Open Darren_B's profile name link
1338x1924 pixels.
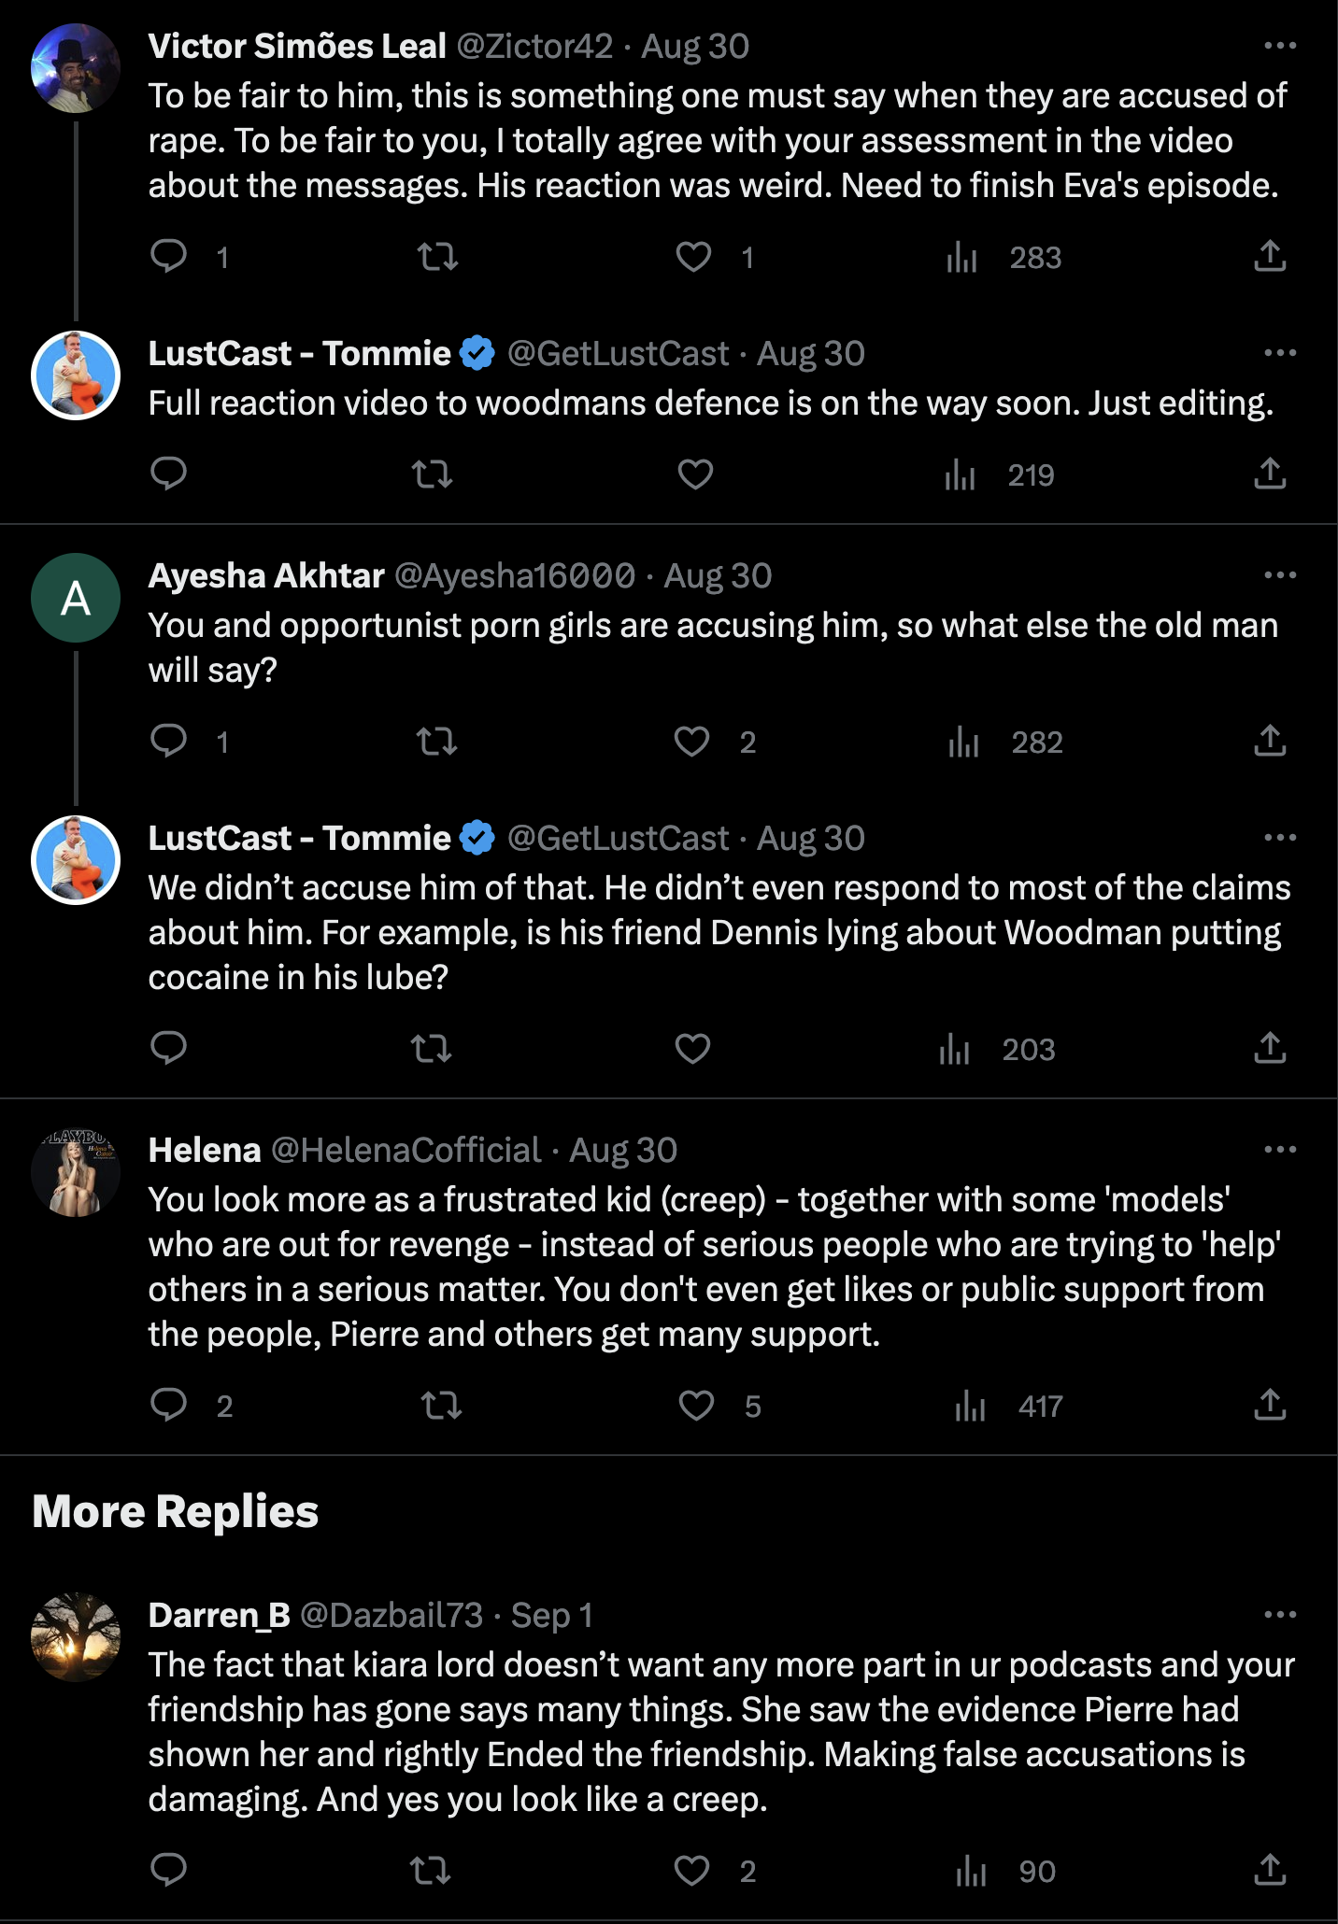click(x=219, y=1615)
